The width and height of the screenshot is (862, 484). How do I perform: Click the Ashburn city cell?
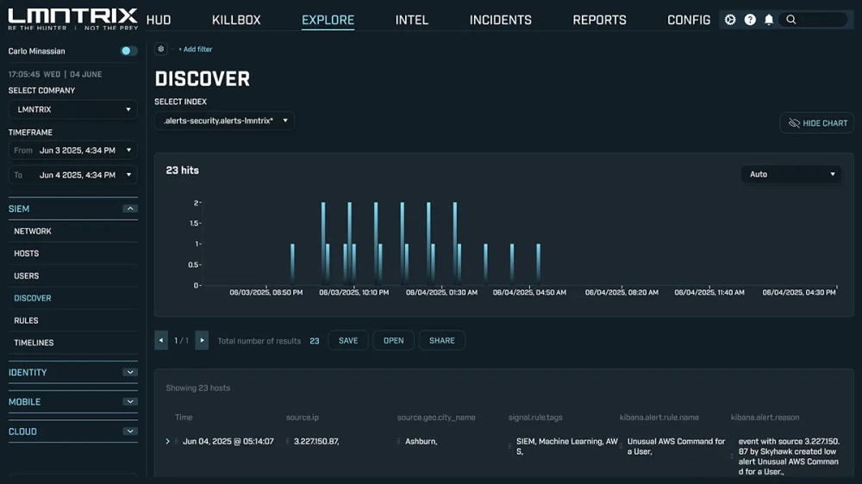[422, 441]
